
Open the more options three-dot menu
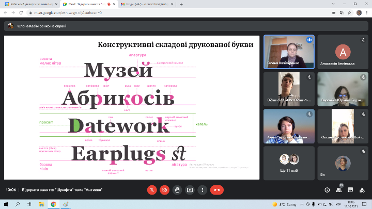pyautogui.click(x=202, y=189)
